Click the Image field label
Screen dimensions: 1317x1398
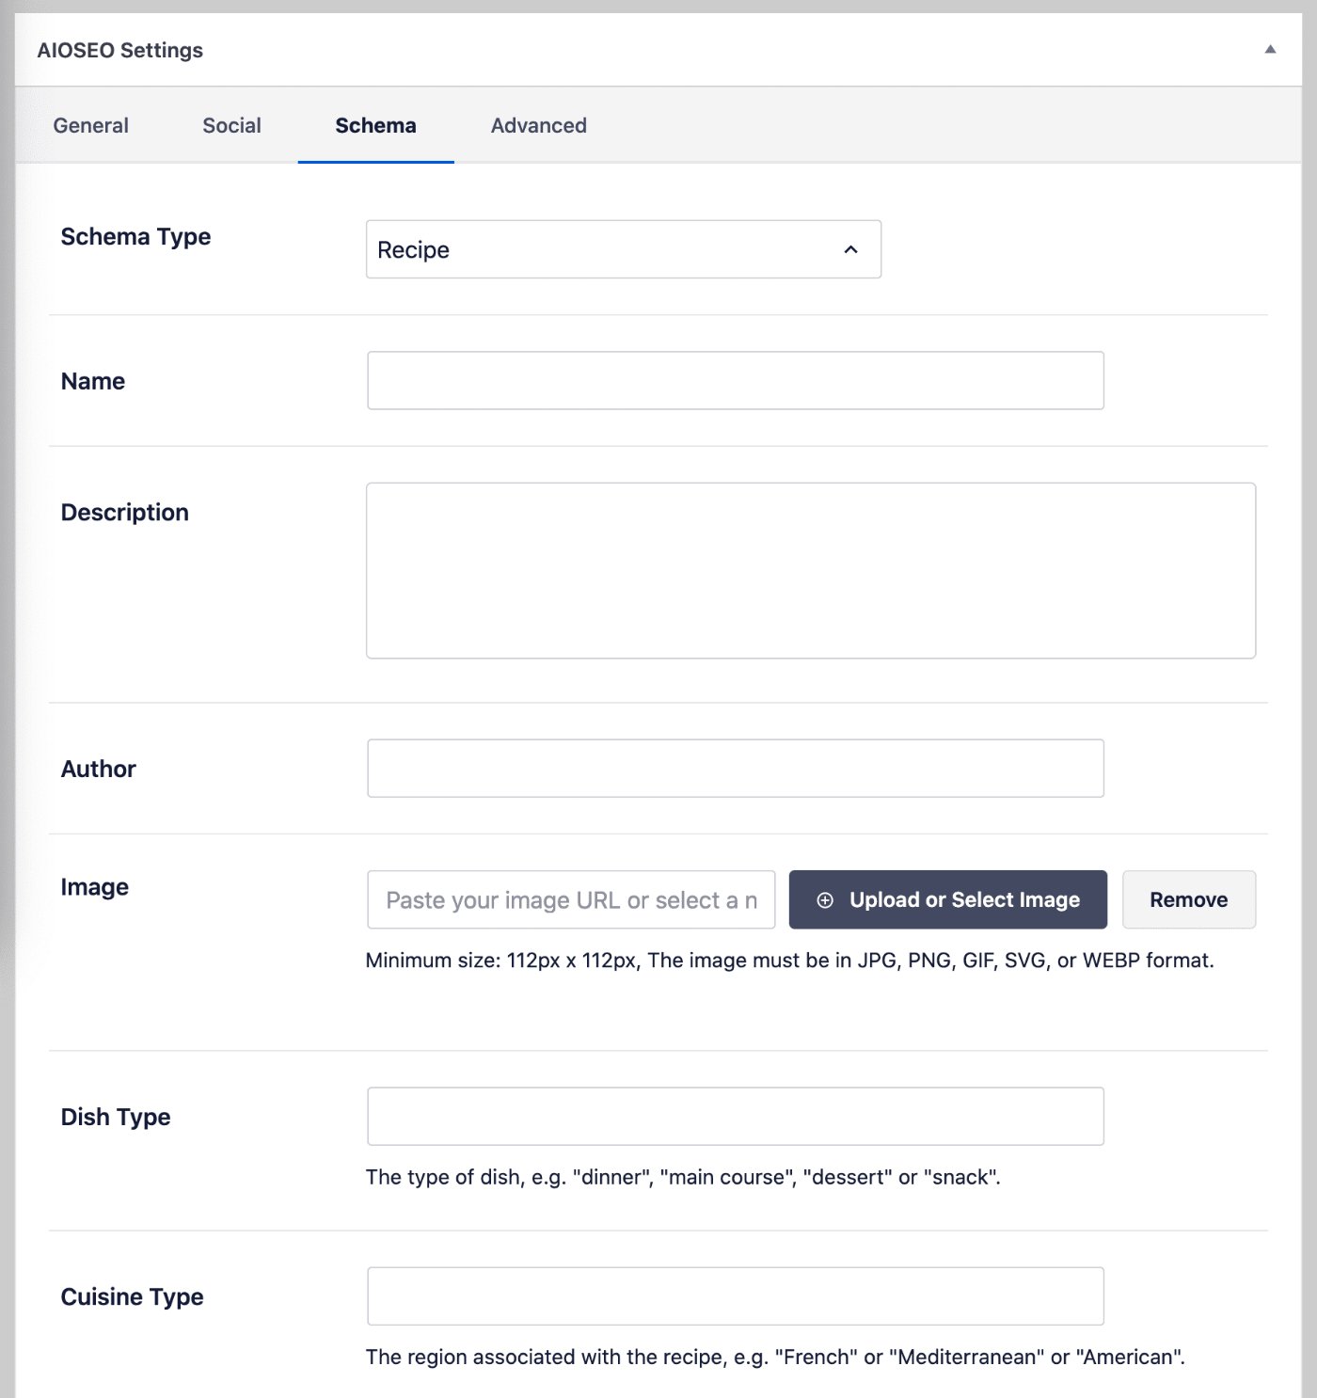[x=94, y=886]
